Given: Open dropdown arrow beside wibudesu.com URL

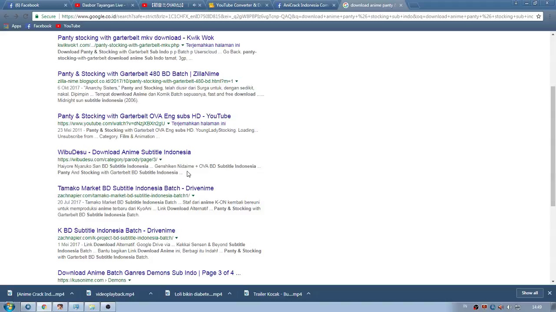Looking at the screenshot, I should pos(160,160).
